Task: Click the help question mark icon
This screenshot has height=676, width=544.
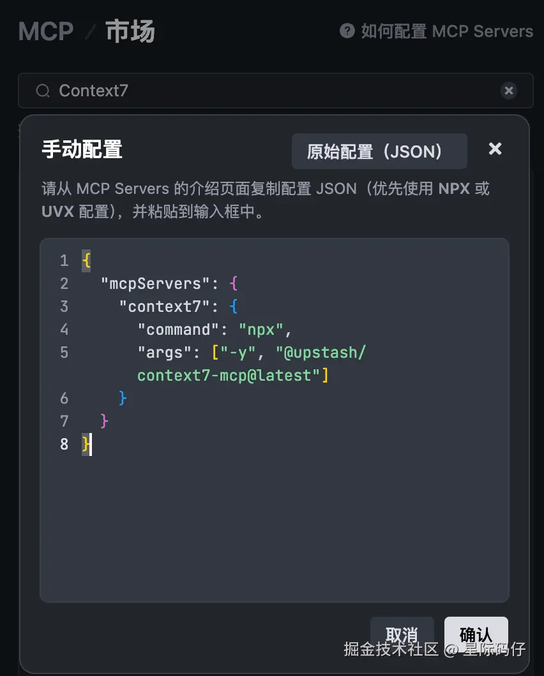Action: tap(347, 31)
